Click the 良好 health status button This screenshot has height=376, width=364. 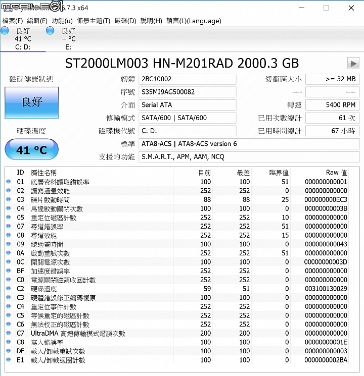(32, 102)
